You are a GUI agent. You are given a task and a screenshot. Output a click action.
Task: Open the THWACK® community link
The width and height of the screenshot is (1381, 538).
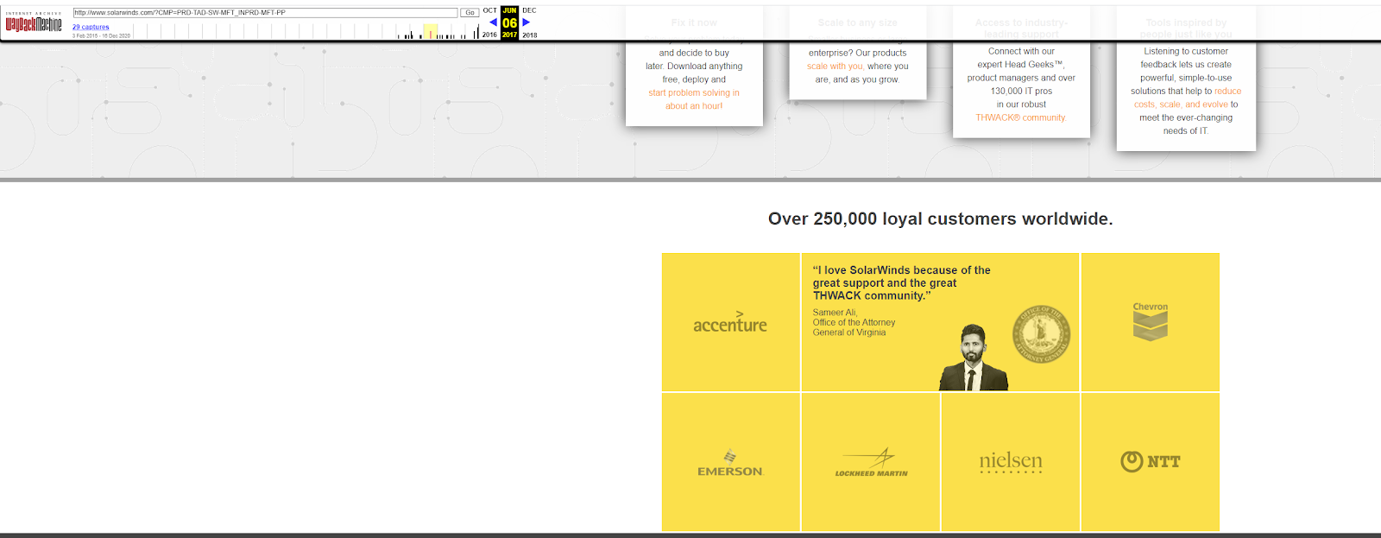pos(1020,117)
